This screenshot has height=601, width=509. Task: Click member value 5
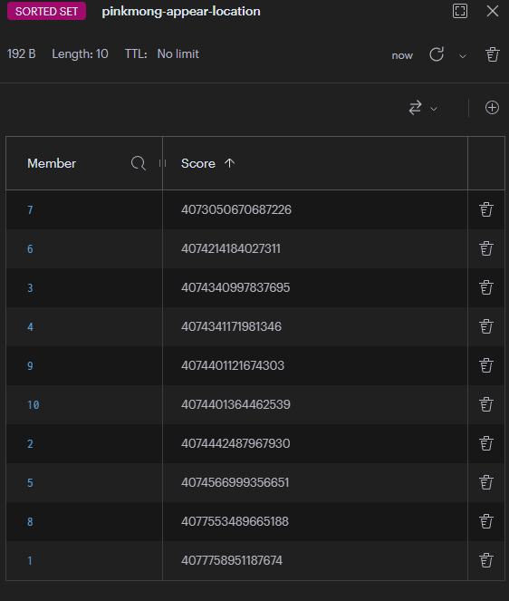pos(30,483)
